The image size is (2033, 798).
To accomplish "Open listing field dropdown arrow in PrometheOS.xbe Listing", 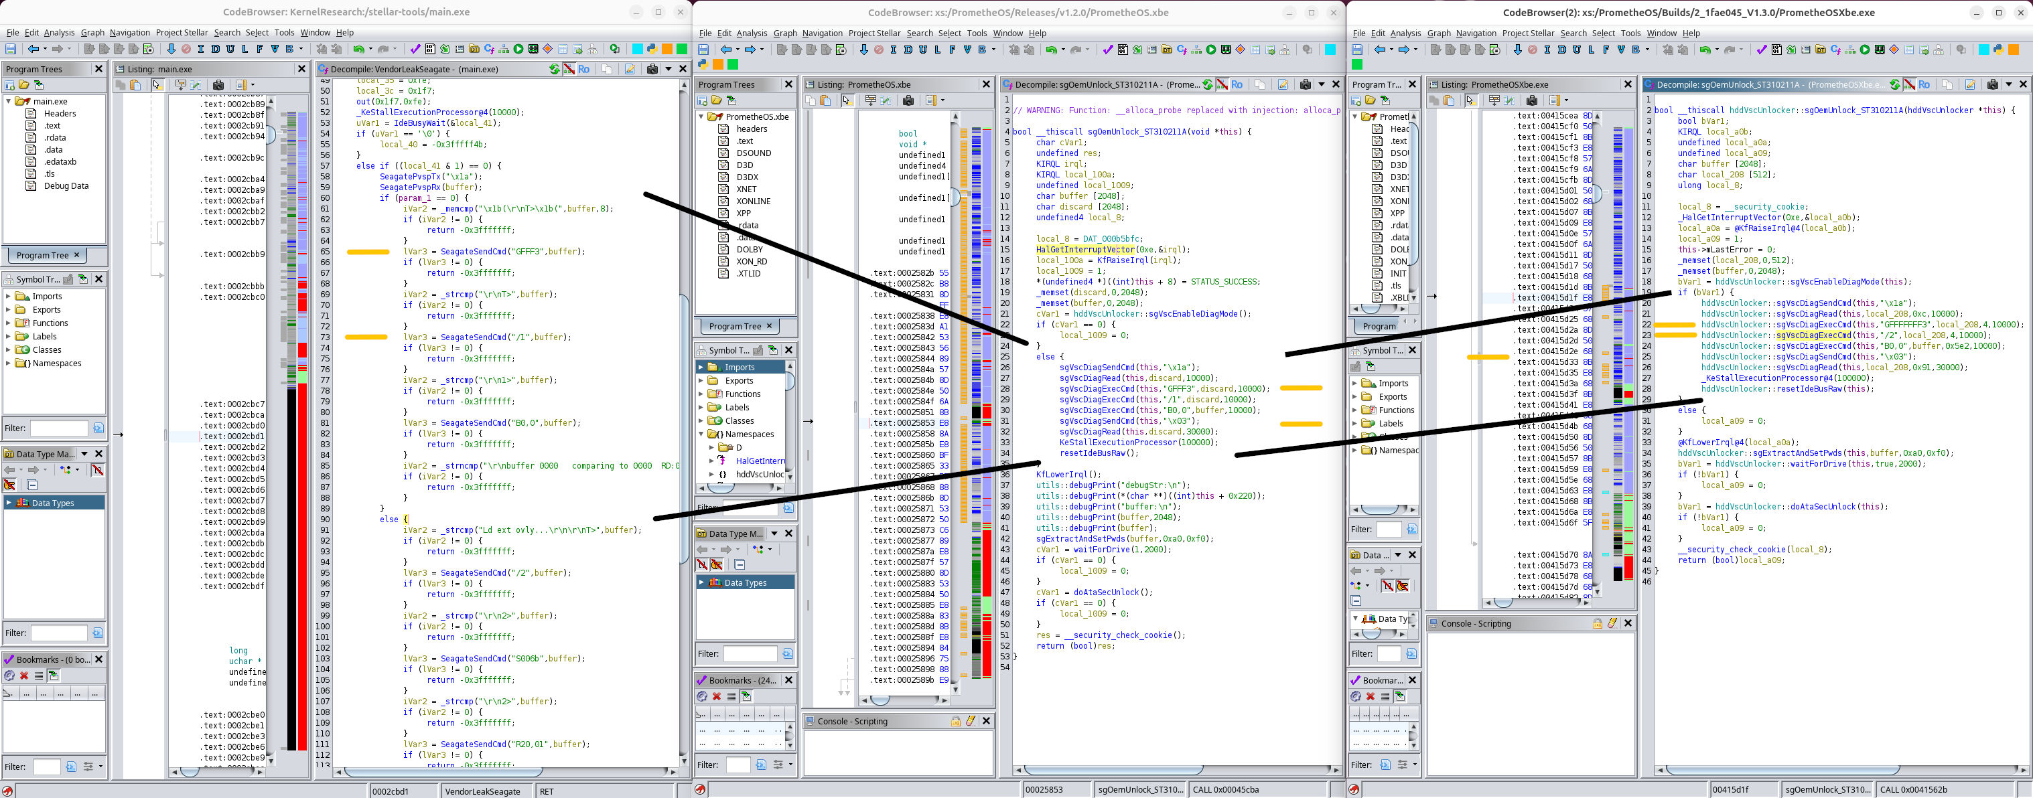I will (x=942, y=100).
